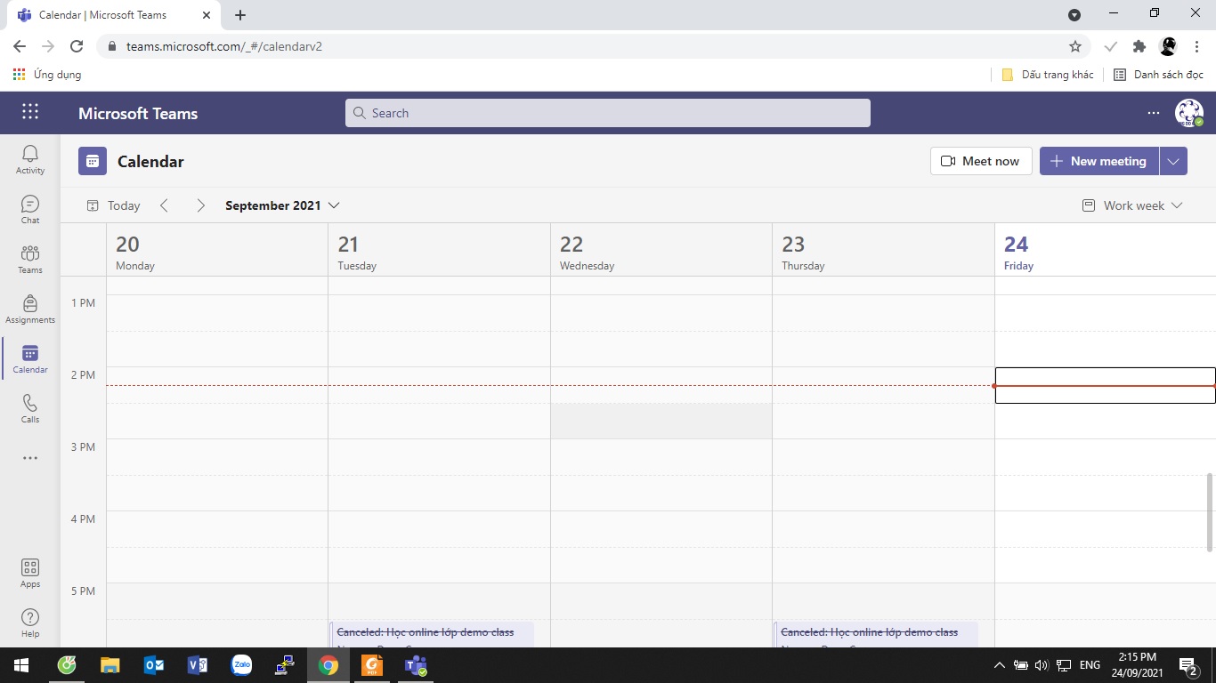Go to Teams in the sidebar
This screenshot has width=1216, height=683.
30,259
